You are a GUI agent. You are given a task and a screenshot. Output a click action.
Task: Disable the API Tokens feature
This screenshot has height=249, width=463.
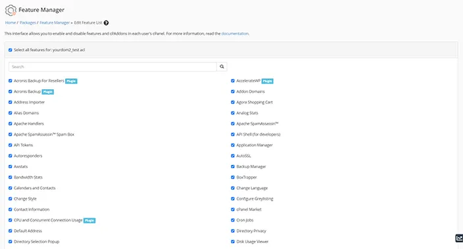(x=11, y=145)
